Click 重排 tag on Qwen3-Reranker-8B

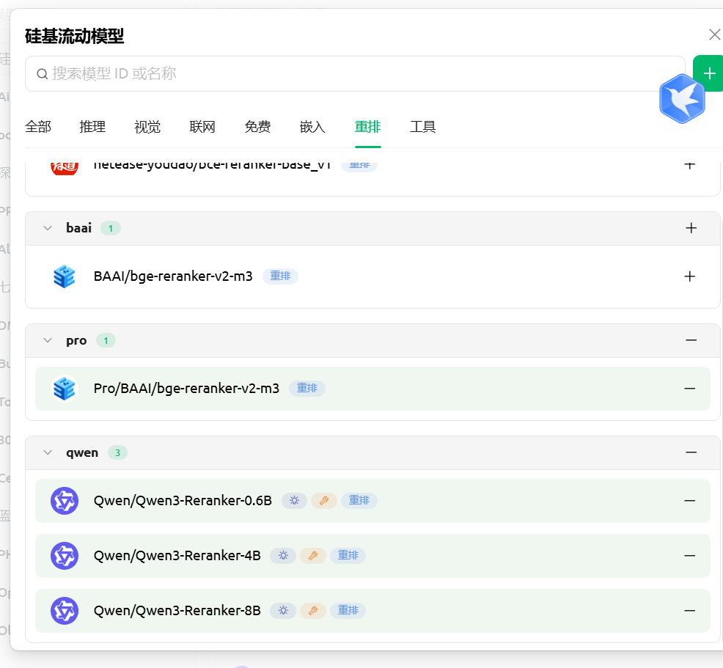[x=348, y=610]
